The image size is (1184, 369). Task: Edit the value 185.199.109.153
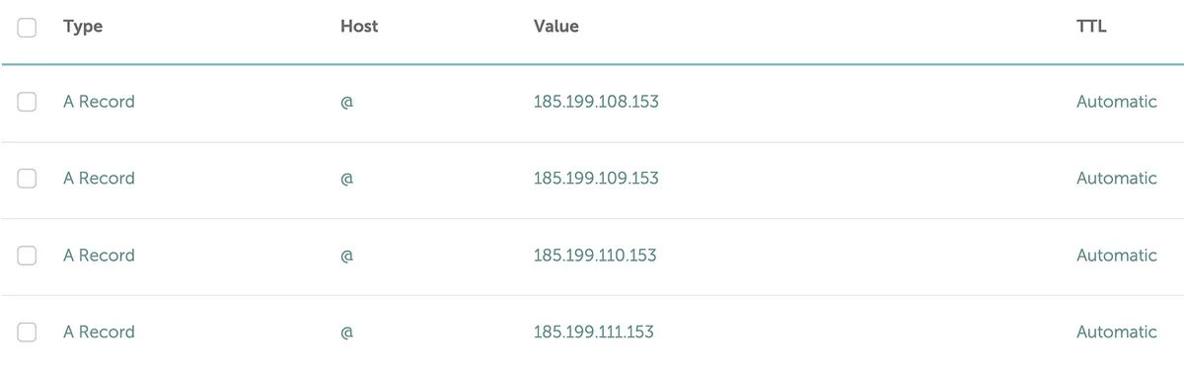[596, 179]
